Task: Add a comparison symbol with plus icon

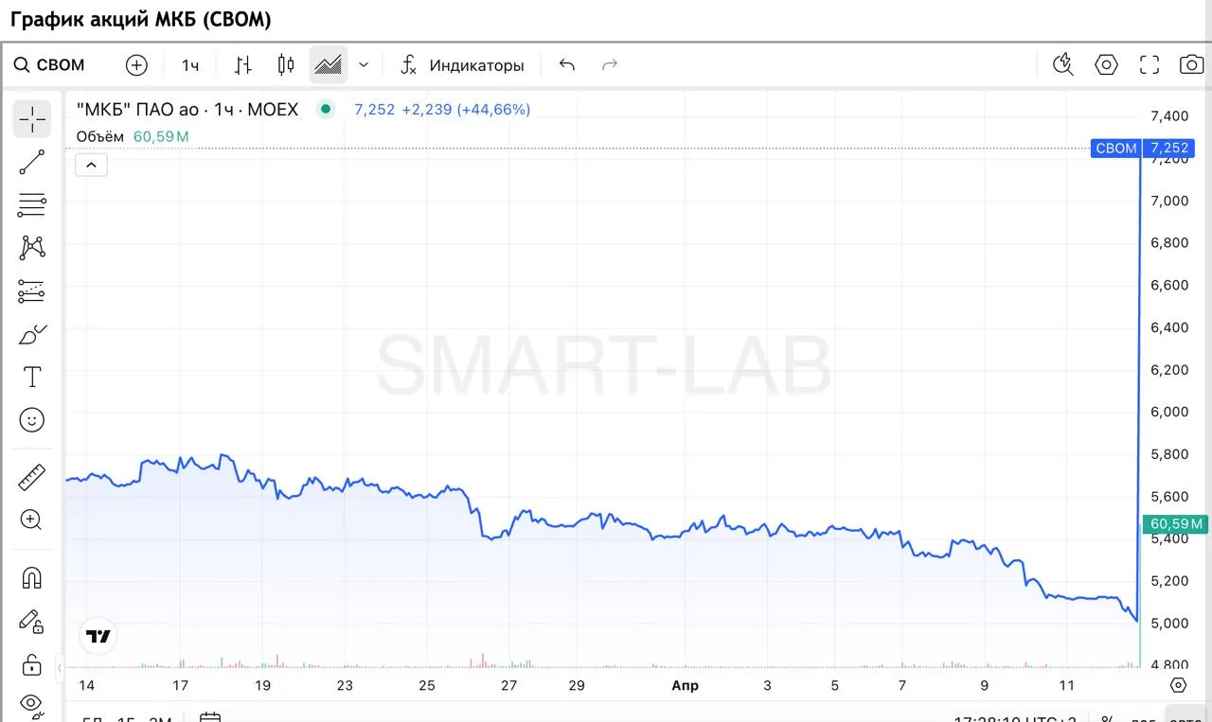Action: coord(136,65)
